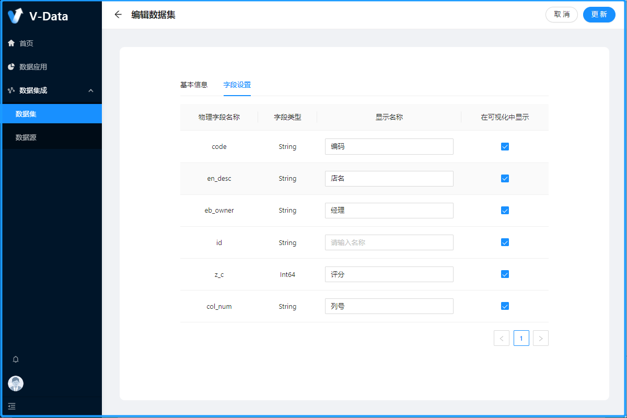Open the 首页 home icon

point(11,43)
